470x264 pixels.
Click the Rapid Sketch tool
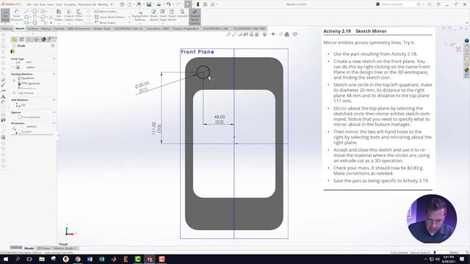172,15
